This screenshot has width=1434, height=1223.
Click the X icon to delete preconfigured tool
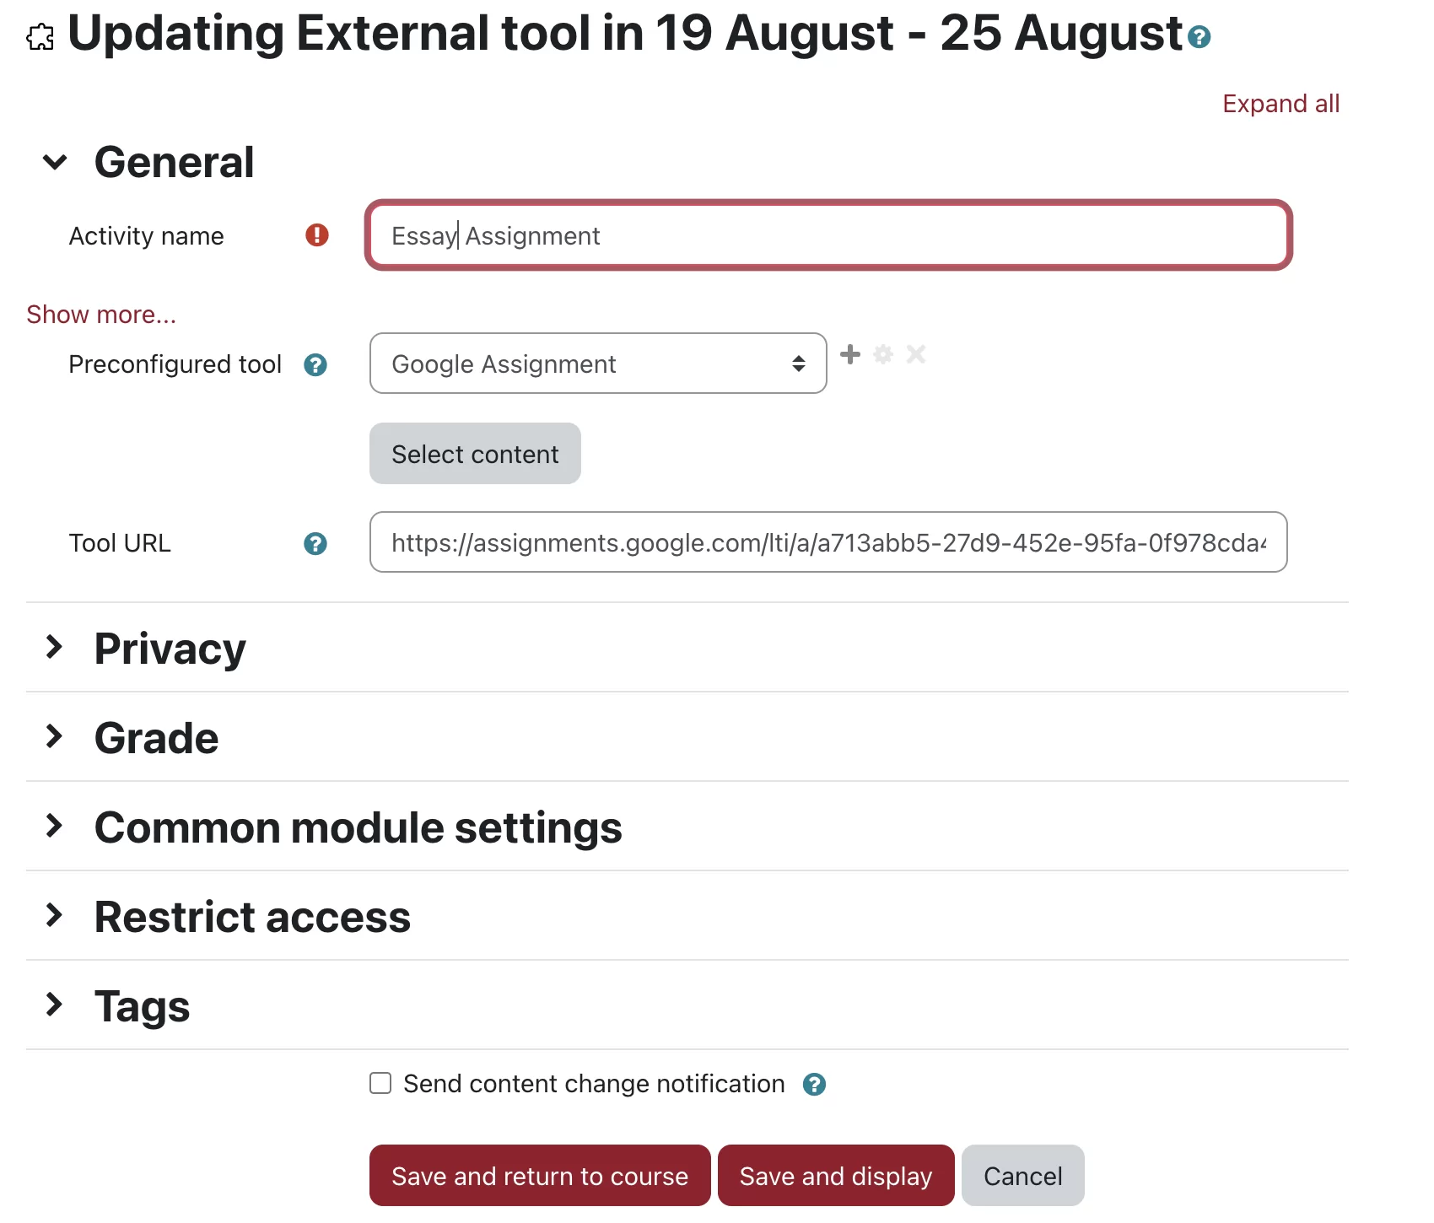pos(916,354)
